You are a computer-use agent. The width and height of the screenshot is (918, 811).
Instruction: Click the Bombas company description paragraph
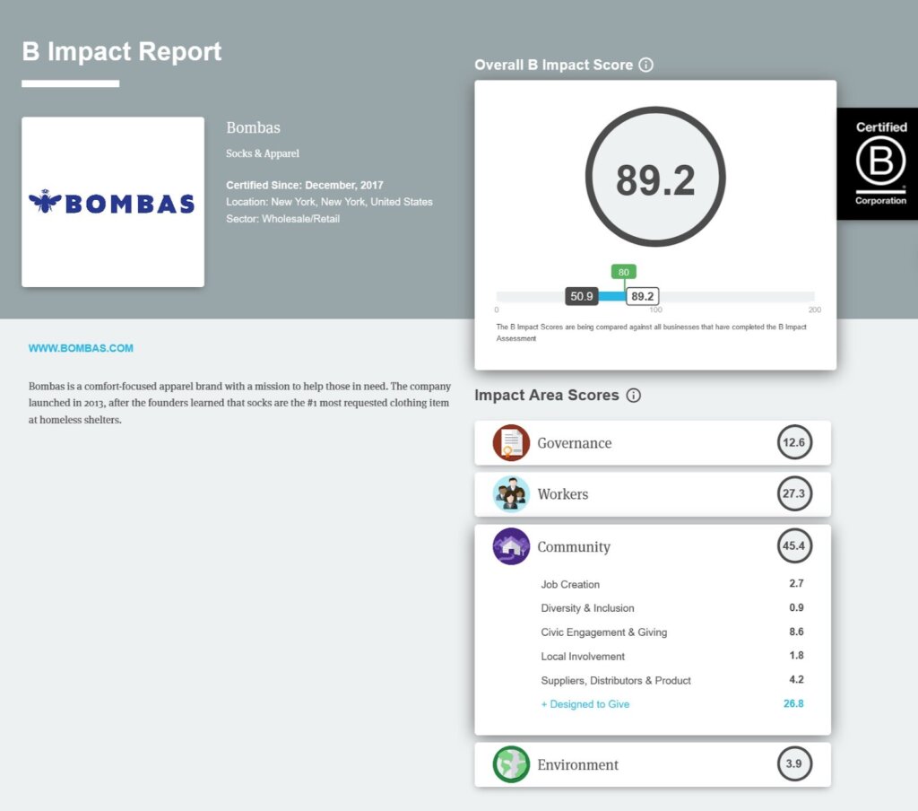pyautogui.click(x=239, y=403)
